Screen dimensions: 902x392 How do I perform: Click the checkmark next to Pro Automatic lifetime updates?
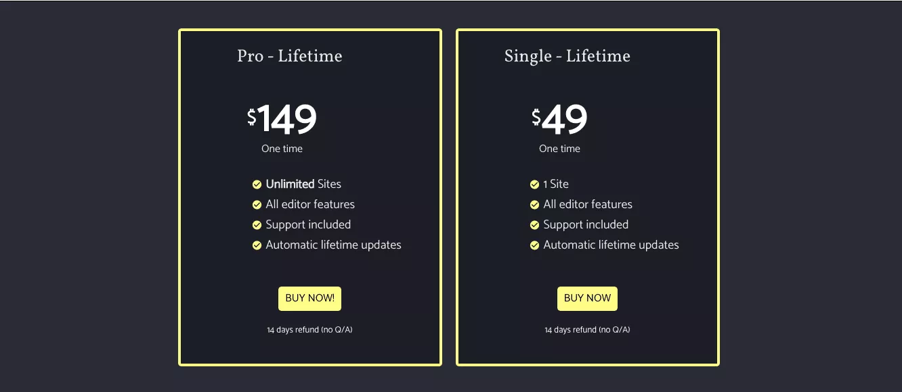(x=257, y=245)
